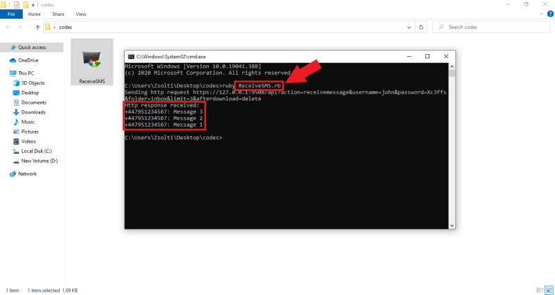Select OneDrive in navigation pane
The width and height of the screenshot is (555, 295).
(28, 60)
